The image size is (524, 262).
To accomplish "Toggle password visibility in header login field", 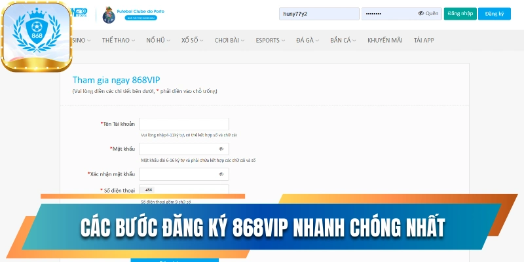I will point(421,13).
